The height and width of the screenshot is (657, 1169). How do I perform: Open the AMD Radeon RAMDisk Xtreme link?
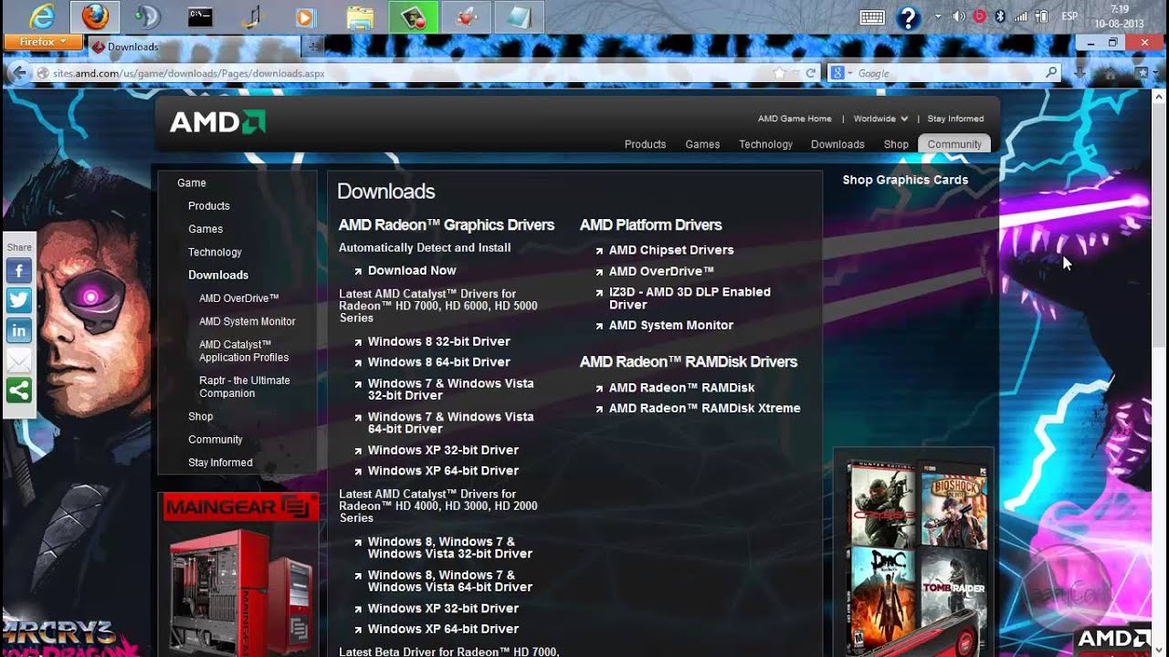pos(704,409)
